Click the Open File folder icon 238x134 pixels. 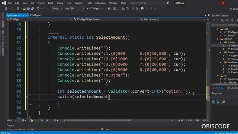pyautogui.click(x=24, y=9)
